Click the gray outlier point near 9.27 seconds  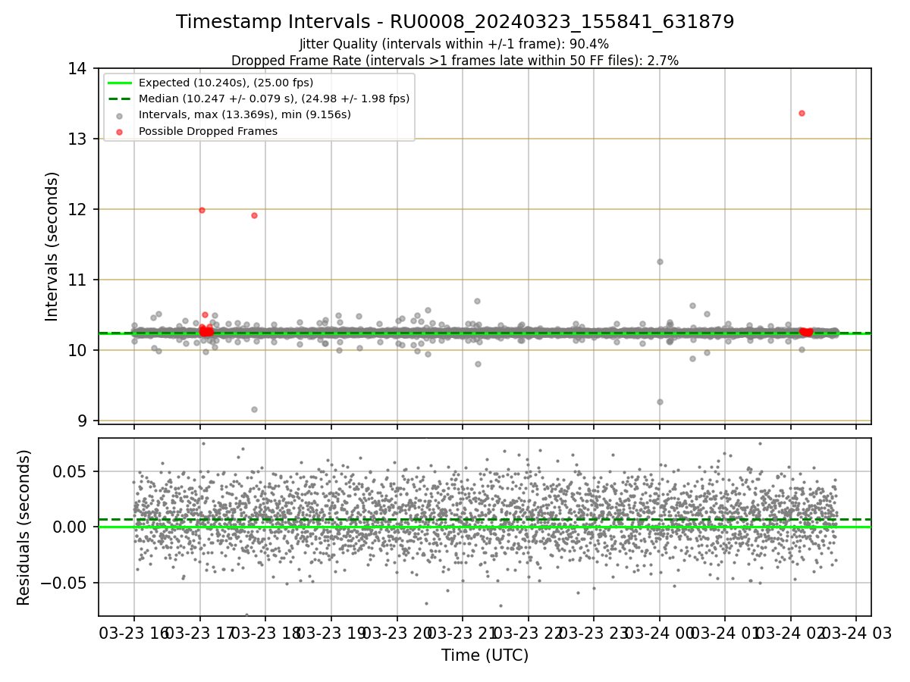[660, 402]
